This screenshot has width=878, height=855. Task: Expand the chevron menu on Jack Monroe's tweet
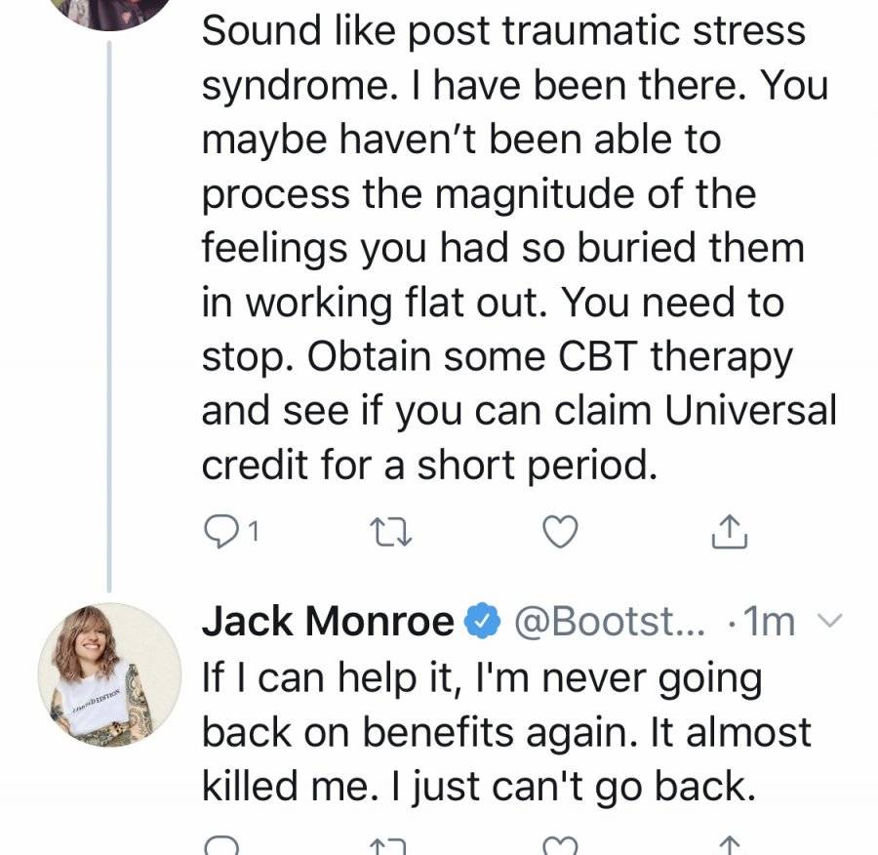[x=830, y=620]
